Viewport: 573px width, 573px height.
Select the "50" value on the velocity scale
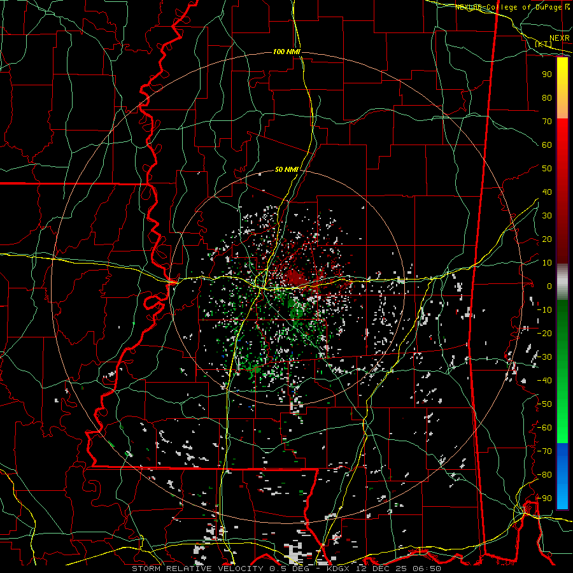[547, 169]
